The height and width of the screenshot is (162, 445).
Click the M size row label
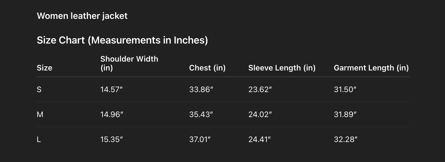pyautogui.click(x=40, y=115)
